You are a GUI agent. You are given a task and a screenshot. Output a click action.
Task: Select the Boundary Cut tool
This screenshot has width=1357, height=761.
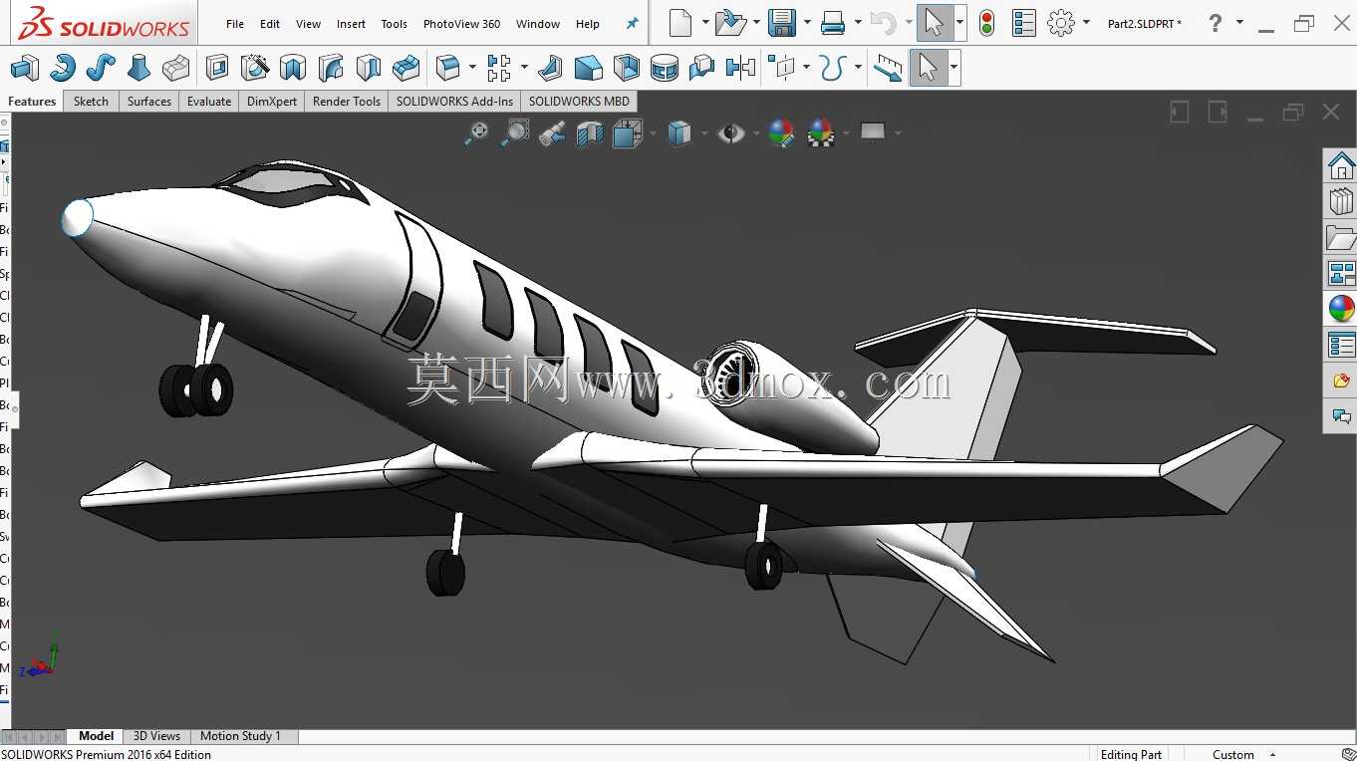point(407,68)
